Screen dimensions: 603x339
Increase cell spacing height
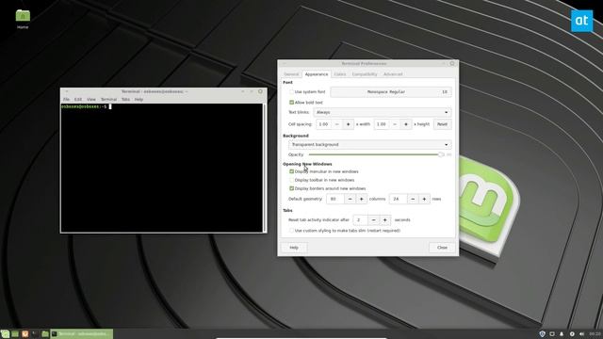406,124
